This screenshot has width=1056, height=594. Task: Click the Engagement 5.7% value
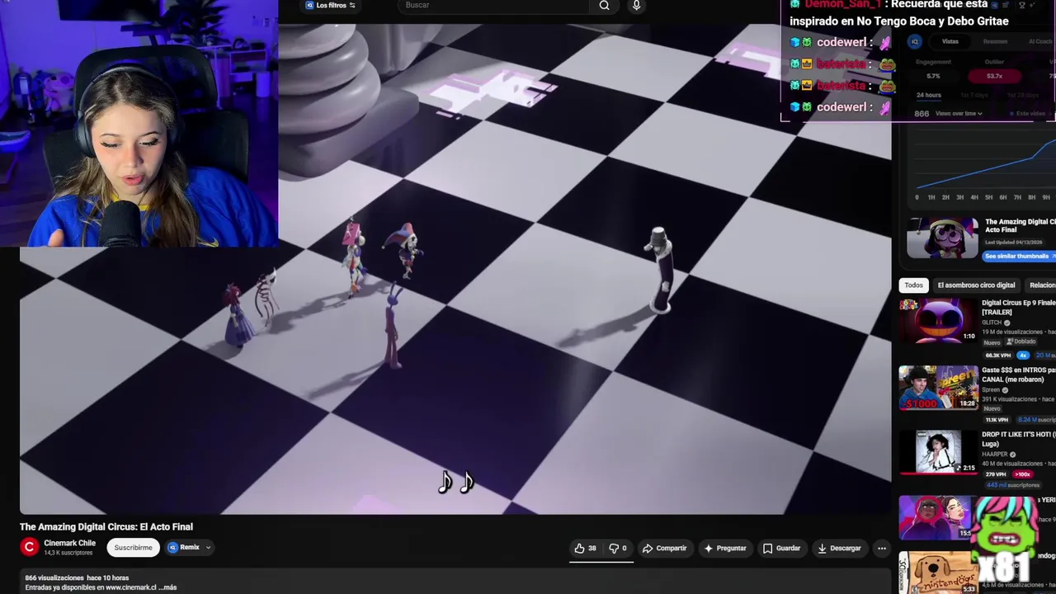click(933, 76)
